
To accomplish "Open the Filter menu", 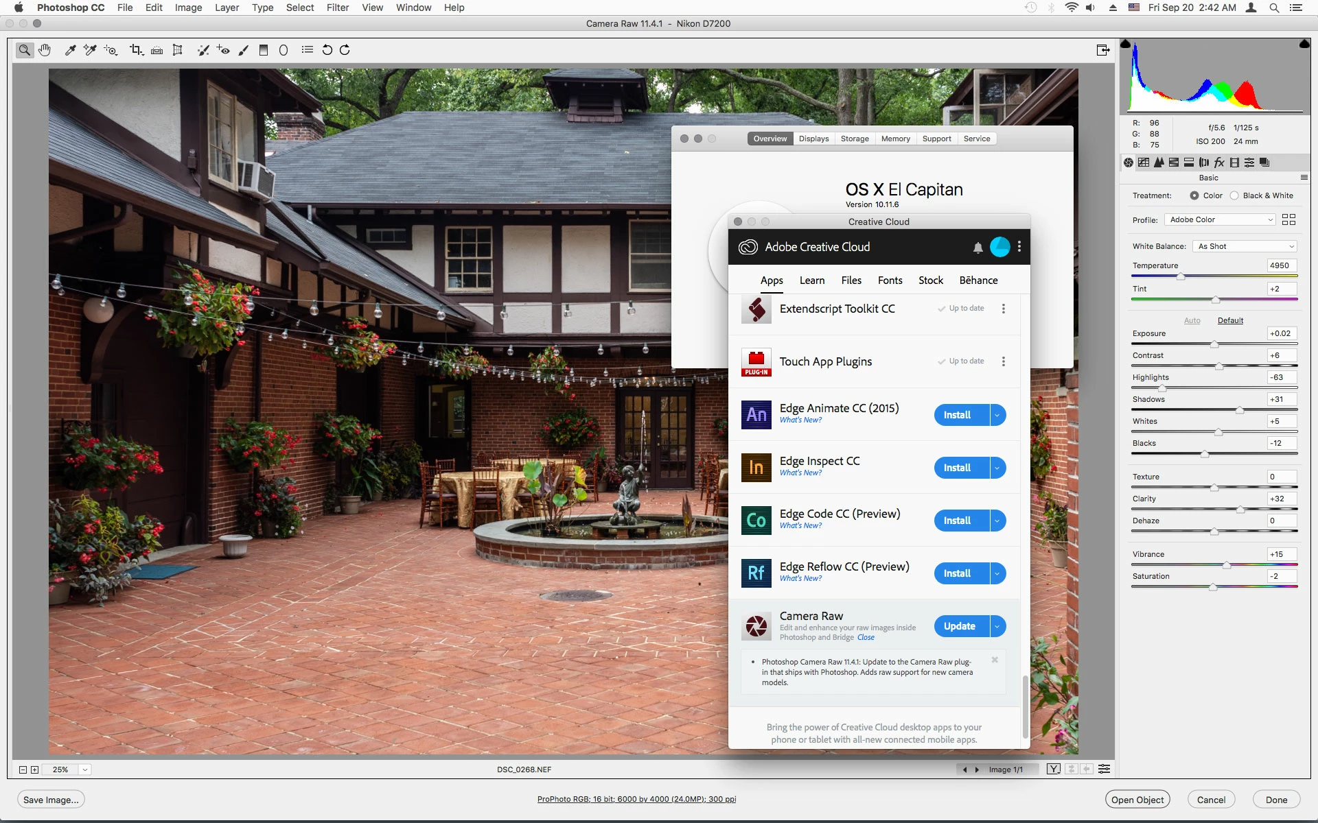I will tap(337, 8).
